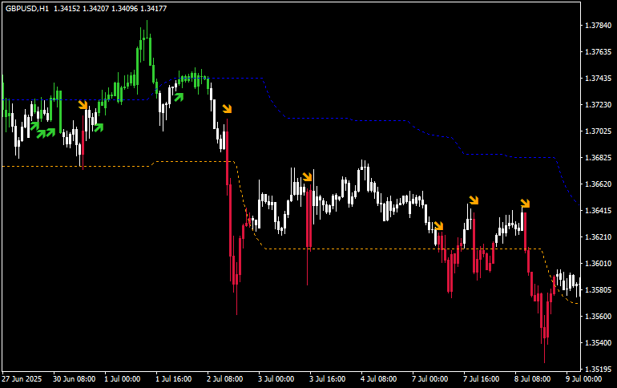
Task: Click the 3 Jul 00:00 time label
Action: pyautogui.click(x=276, y=379)
